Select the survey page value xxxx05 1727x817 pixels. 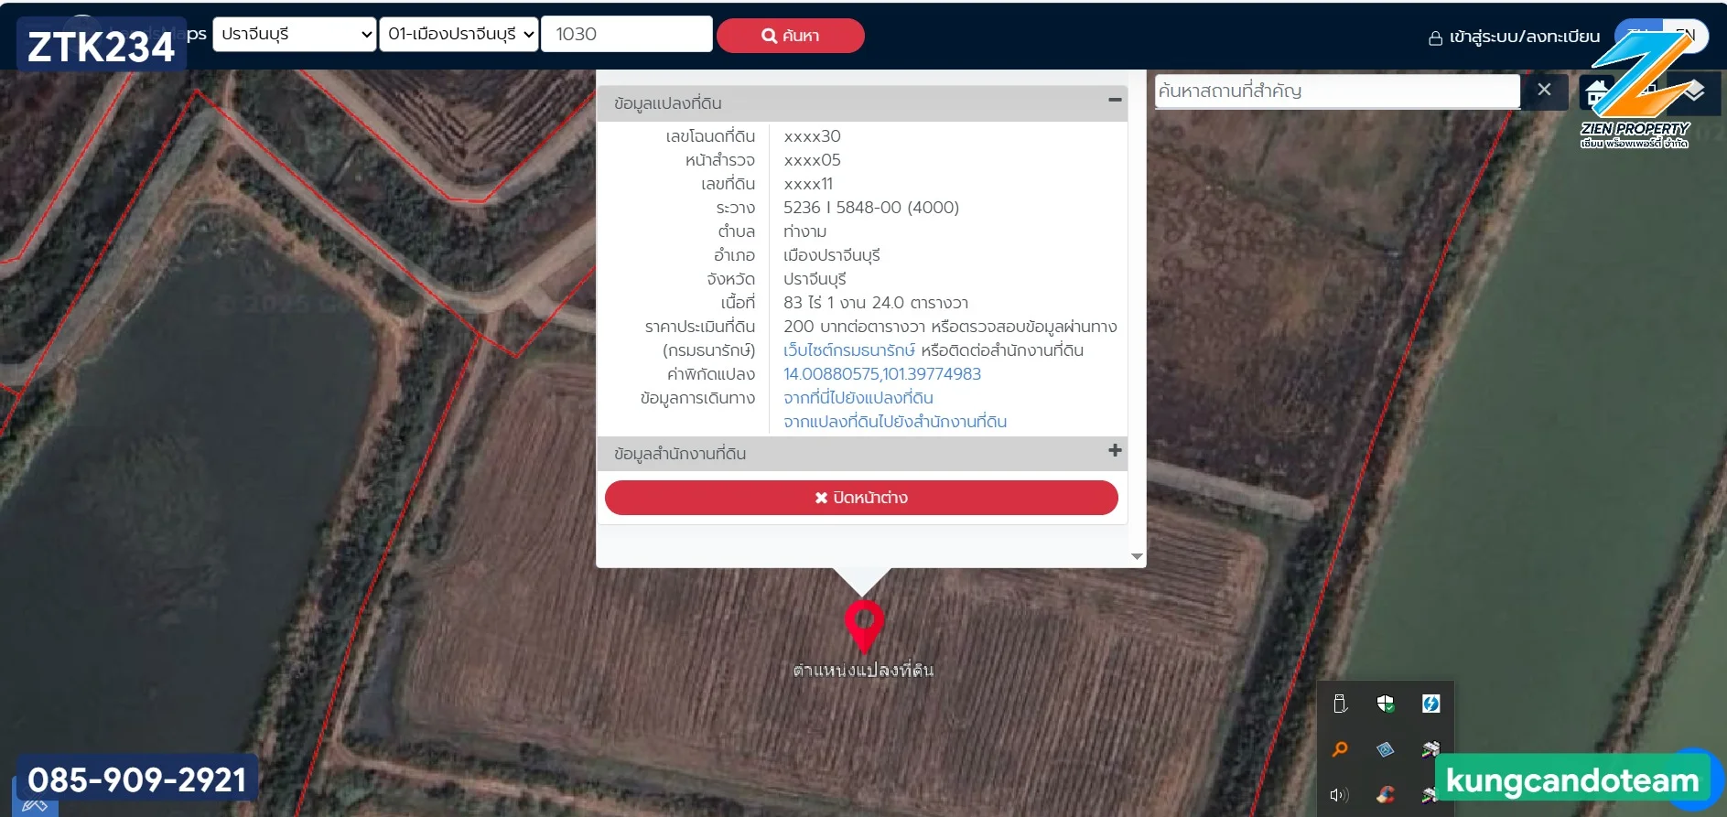(x=812, y=160)
